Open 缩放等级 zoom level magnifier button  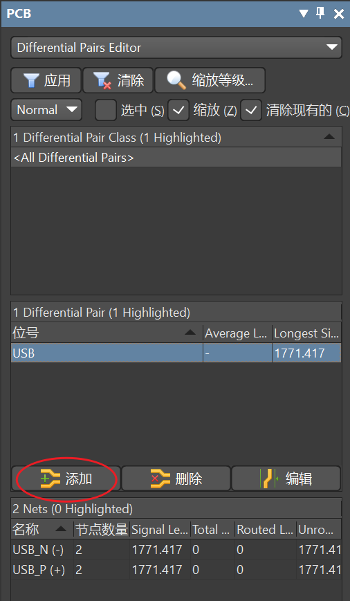[x=210, y=80]
